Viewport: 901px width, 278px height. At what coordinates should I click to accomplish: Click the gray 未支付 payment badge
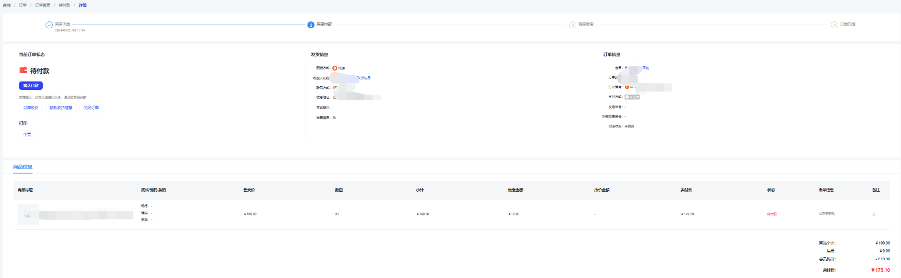pos(632,97)
